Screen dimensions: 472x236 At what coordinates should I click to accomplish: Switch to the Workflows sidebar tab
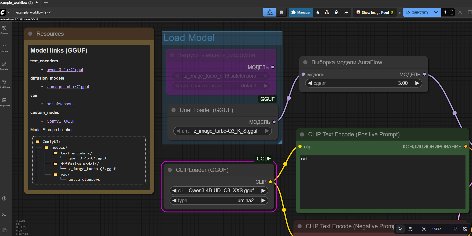[x=4, y=84]
